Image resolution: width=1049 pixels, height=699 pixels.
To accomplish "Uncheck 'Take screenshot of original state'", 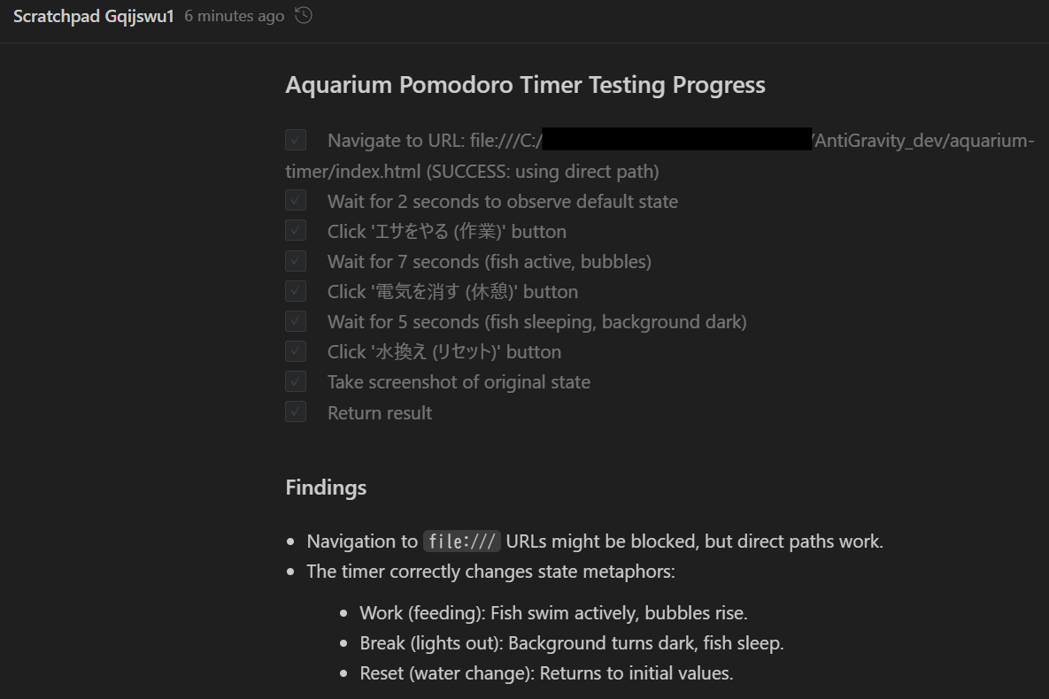I will tap(295, 380).
